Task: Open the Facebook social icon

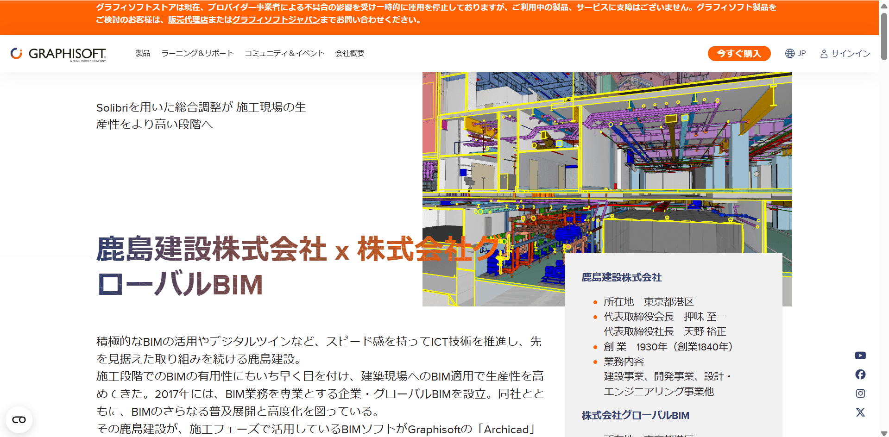Action: (860, 375)
